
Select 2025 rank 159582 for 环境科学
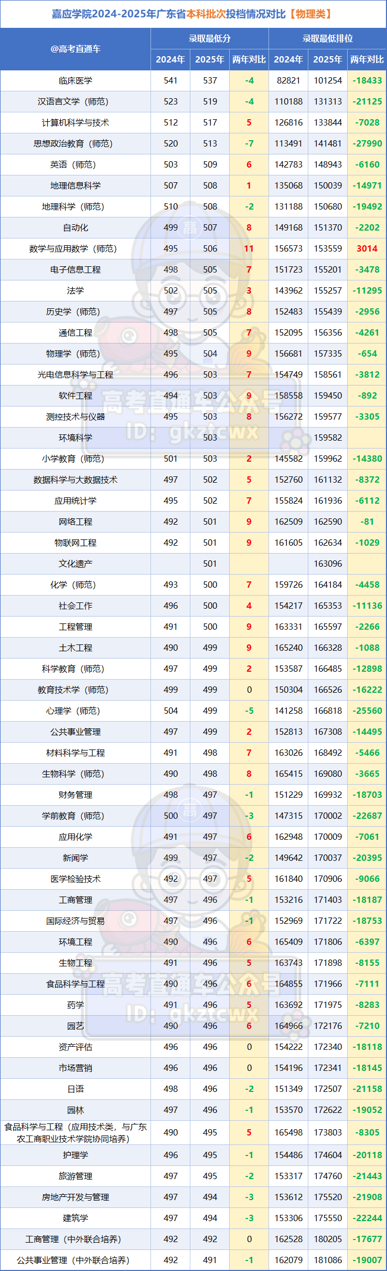(328, 437)
